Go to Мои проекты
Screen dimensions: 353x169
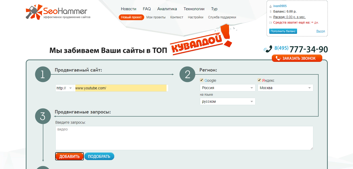point(156,17)
